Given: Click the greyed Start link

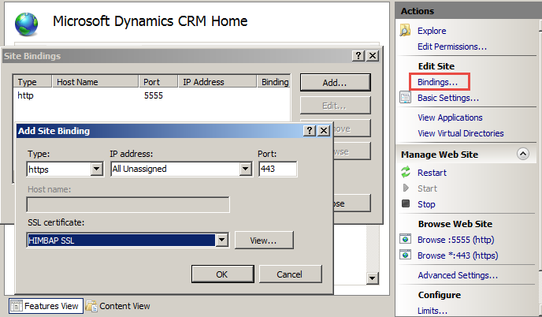Looking at the screenshot, I should click(427, 188).
